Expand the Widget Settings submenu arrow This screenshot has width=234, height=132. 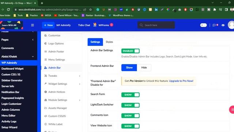coord(80,84)
